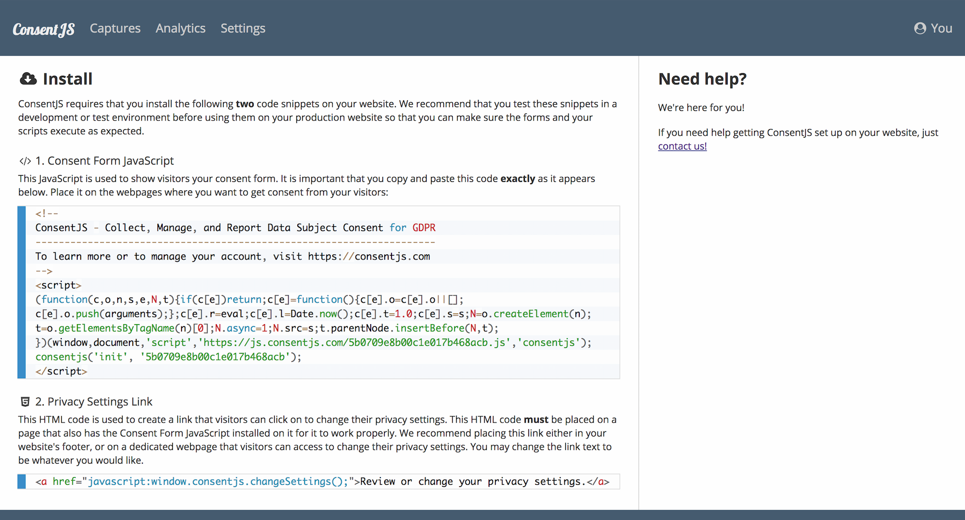Click the HTML5 icon beside Privacy Settings Link
Image resolution: width=965 pixels, height=520 pixels.
point(25,402)
